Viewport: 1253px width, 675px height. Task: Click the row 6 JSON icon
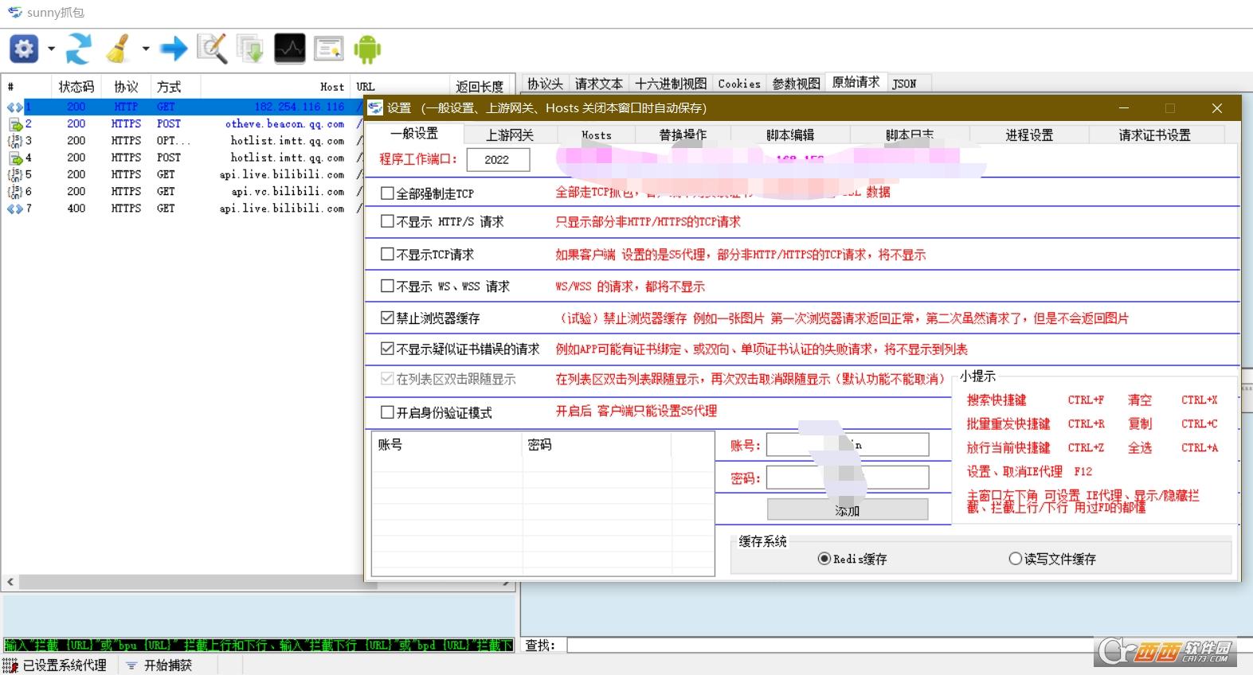14,192
